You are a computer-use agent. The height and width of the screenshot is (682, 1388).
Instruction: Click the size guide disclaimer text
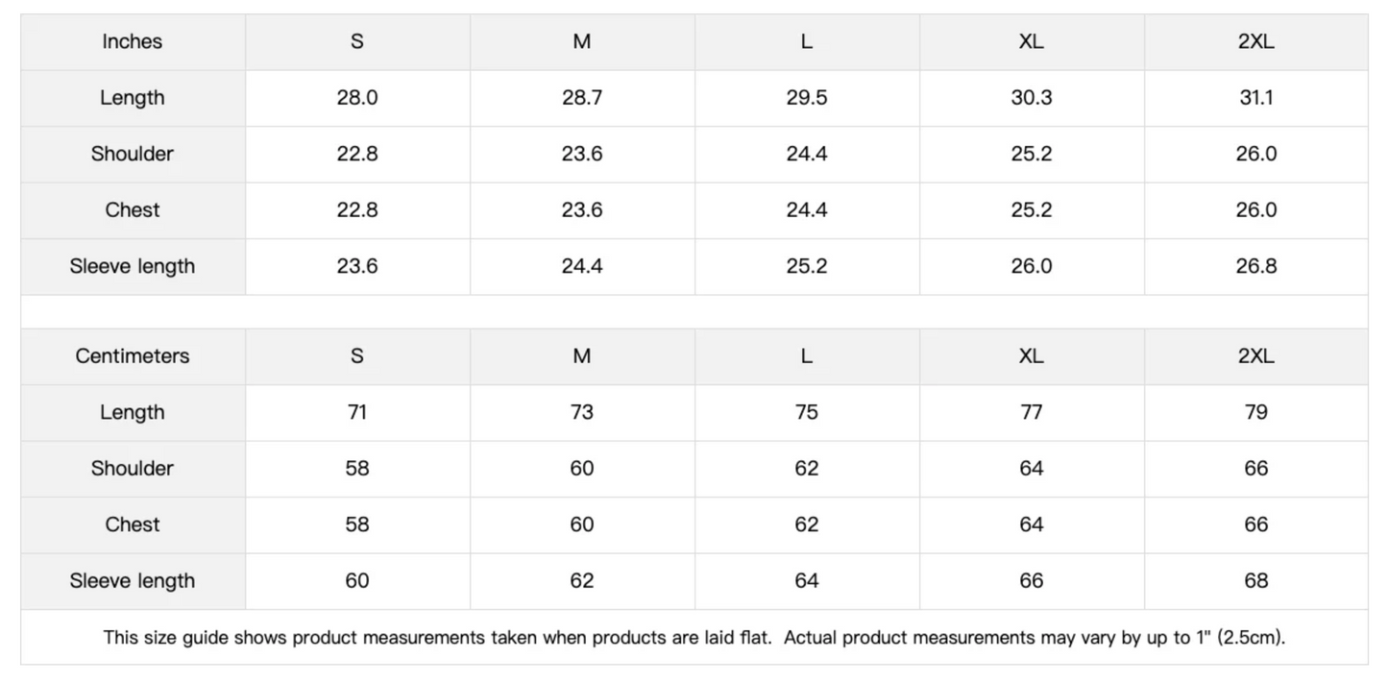(x=694, y=637)
